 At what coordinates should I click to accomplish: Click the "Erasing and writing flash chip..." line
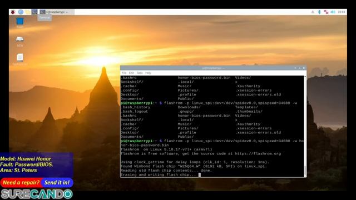pos(158,175)
